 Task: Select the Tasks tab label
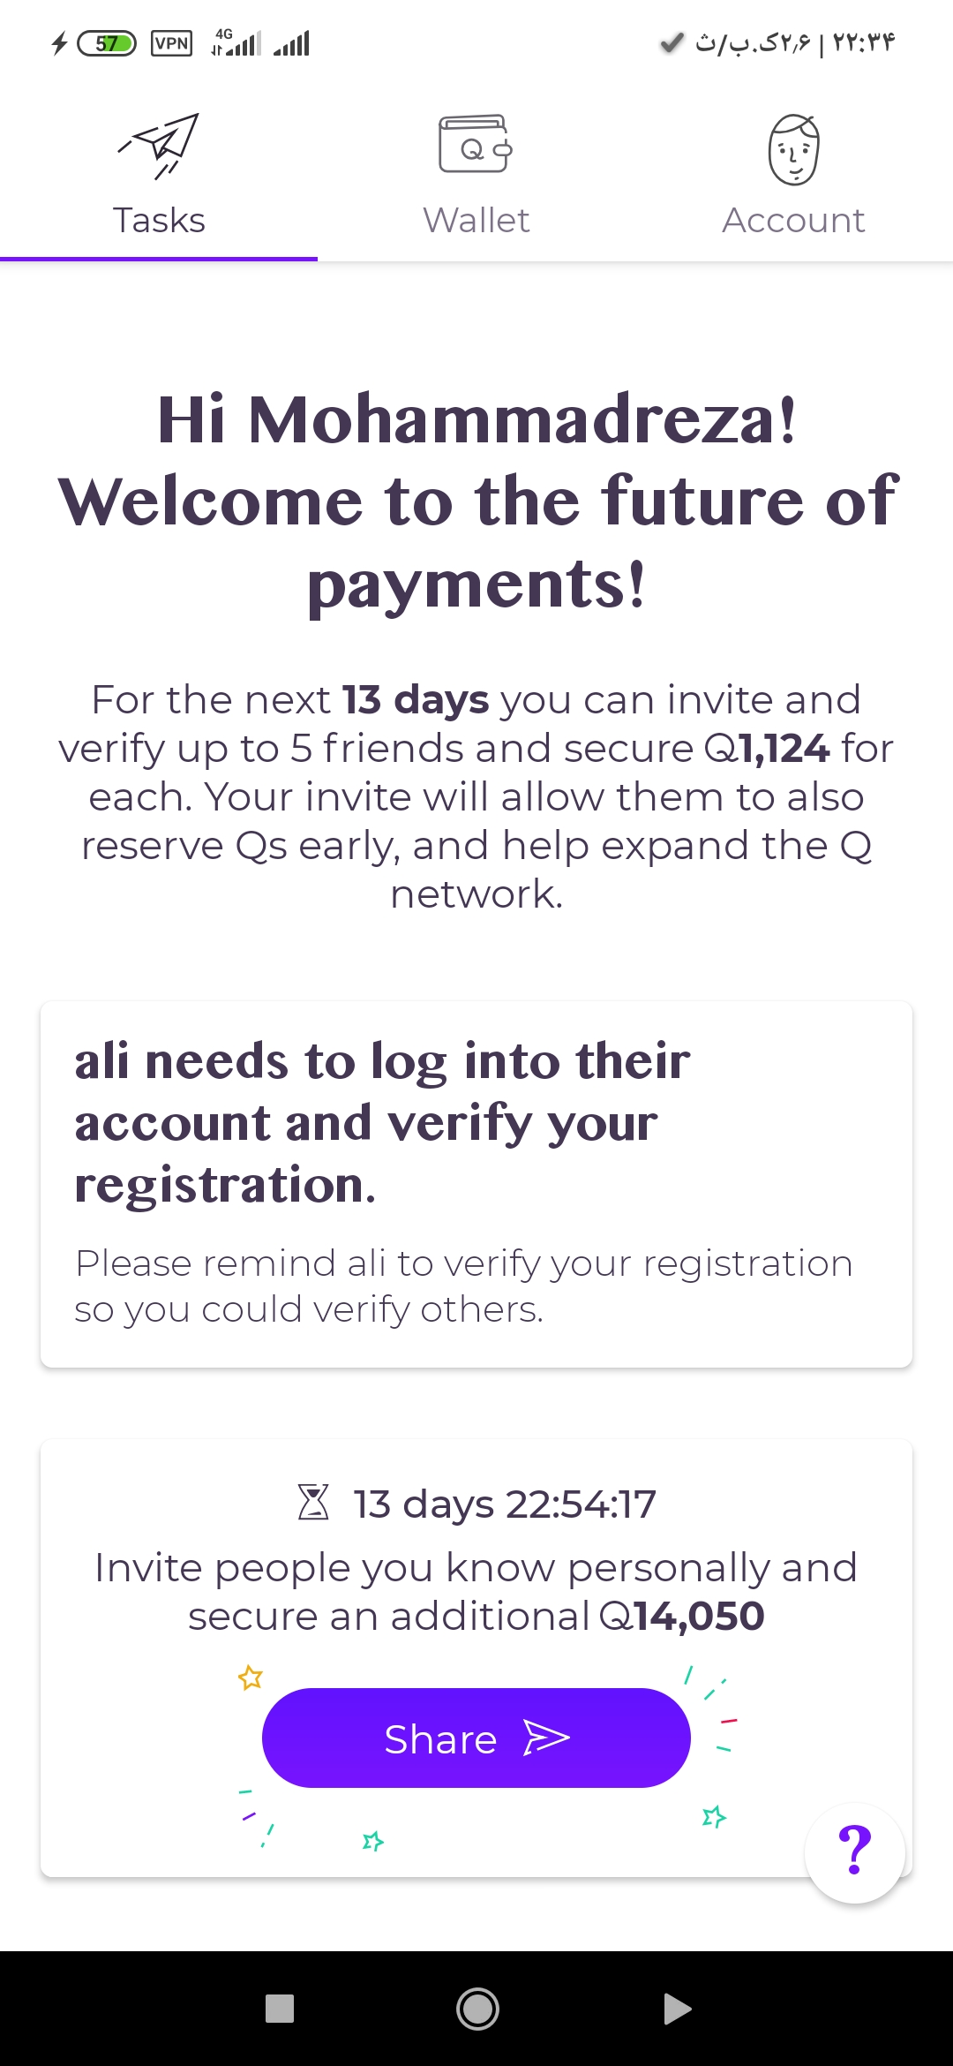click(159, 220)
